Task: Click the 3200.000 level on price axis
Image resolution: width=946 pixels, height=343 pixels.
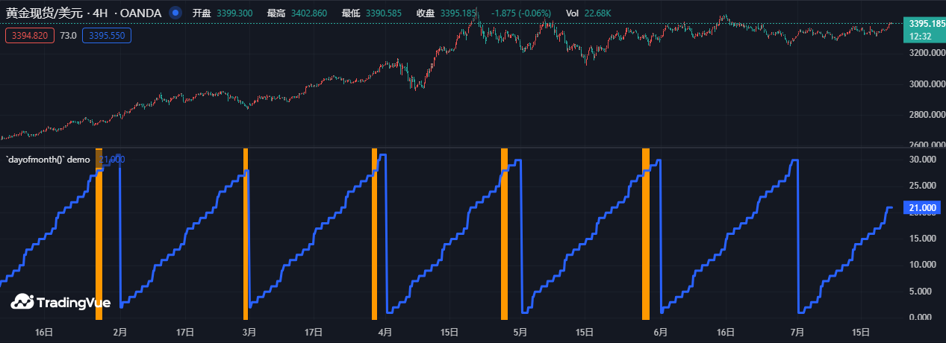Action: (923, 54)
